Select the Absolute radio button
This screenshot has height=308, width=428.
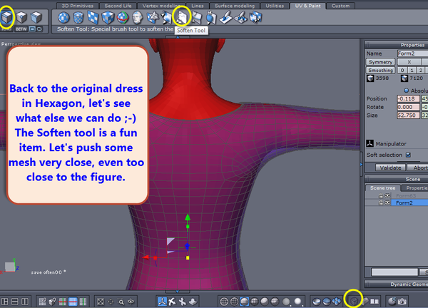coord(406,91)
